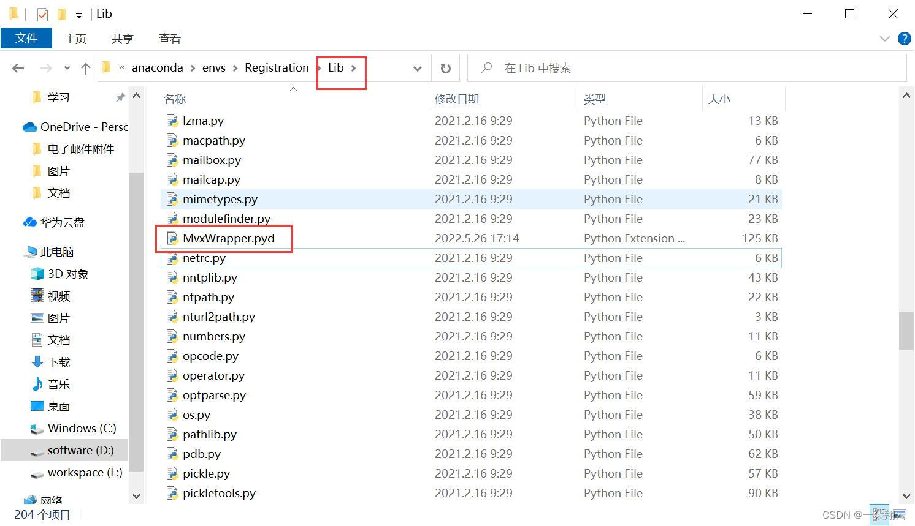Screen dimensions: 915x526
Task: Open Explorer help question mark icon
Action: tap(904, 39)
